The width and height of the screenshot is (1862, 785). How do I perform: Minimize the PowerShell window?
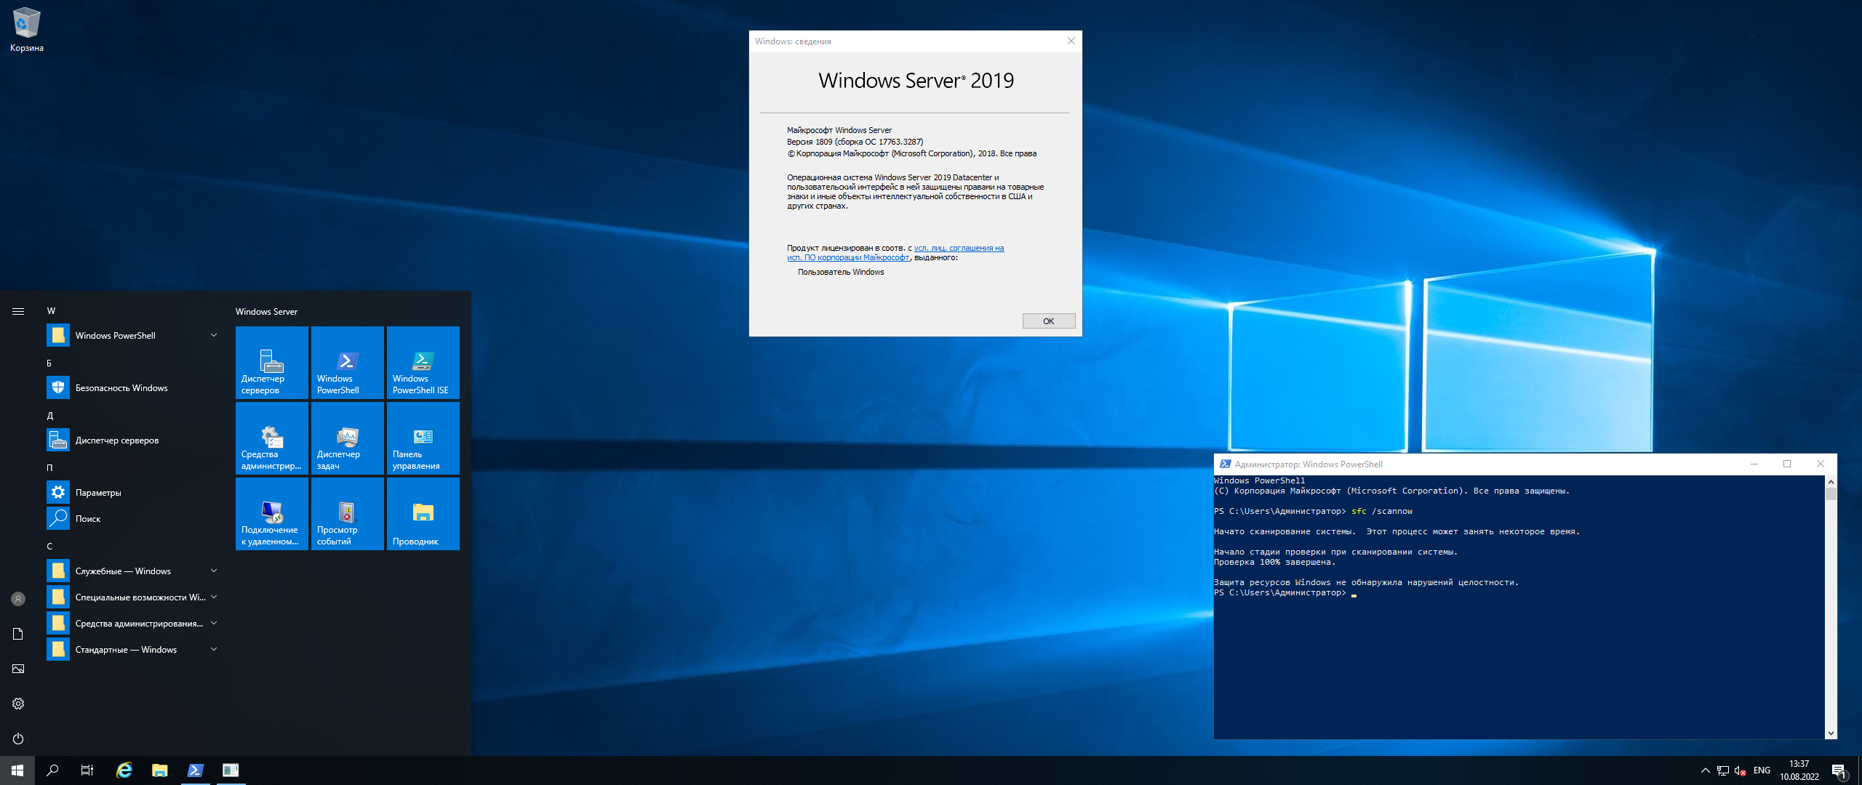point(1754,464)
